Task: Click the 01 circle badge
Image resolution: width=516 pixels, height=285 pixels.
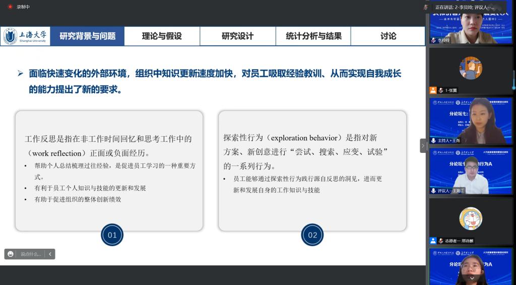Action: [112, 235]
